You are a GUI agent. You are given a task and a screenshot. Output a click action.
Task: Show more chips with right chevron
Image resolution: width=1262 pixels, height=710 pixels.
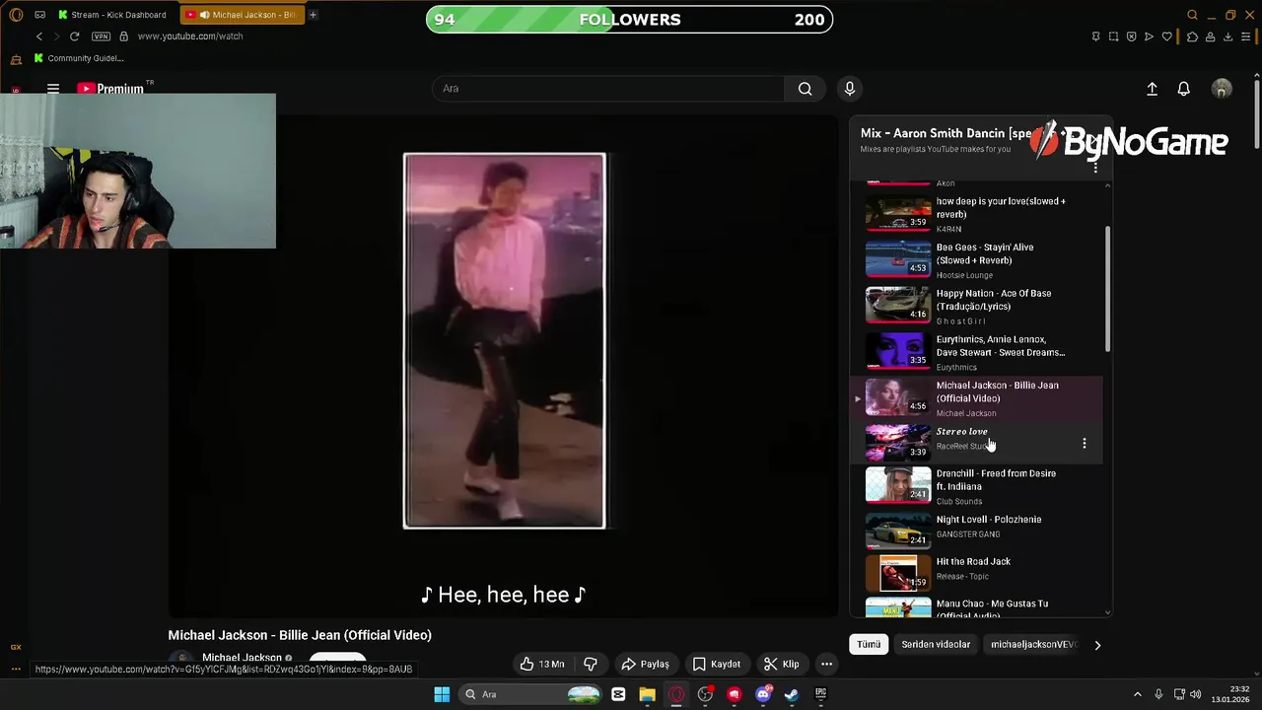[1097, 645]
